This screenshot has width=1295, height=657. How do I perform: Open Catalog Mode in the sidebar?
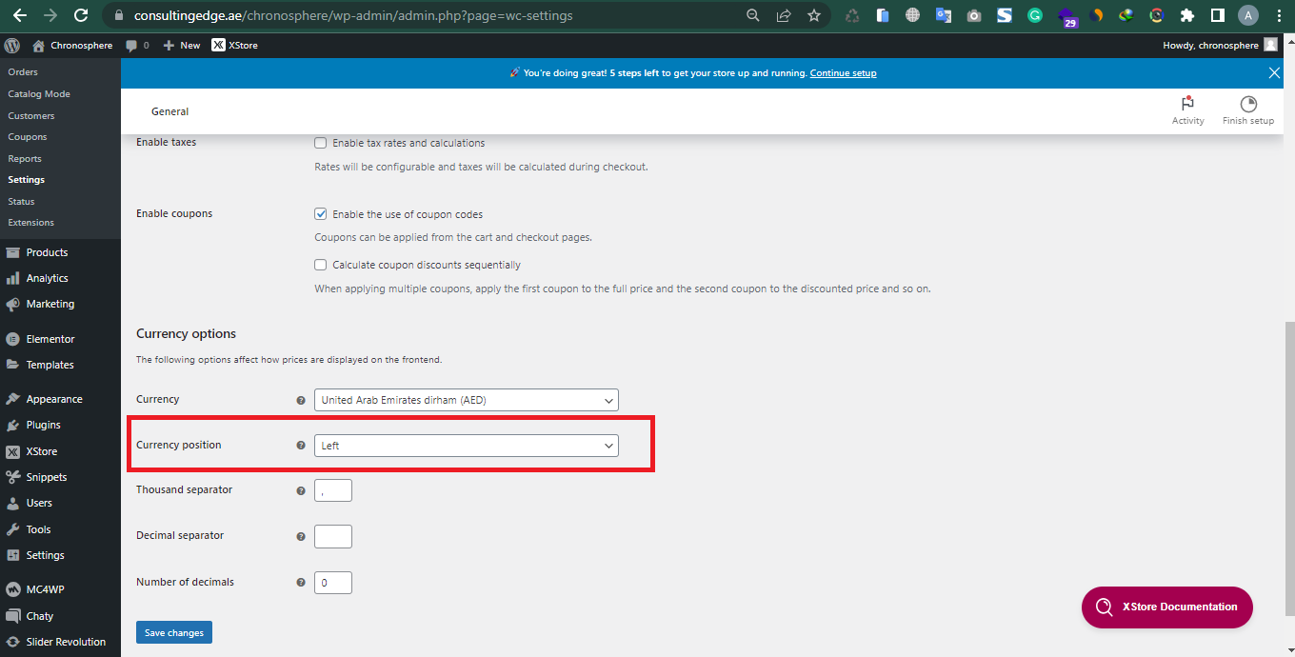[39, 94]
